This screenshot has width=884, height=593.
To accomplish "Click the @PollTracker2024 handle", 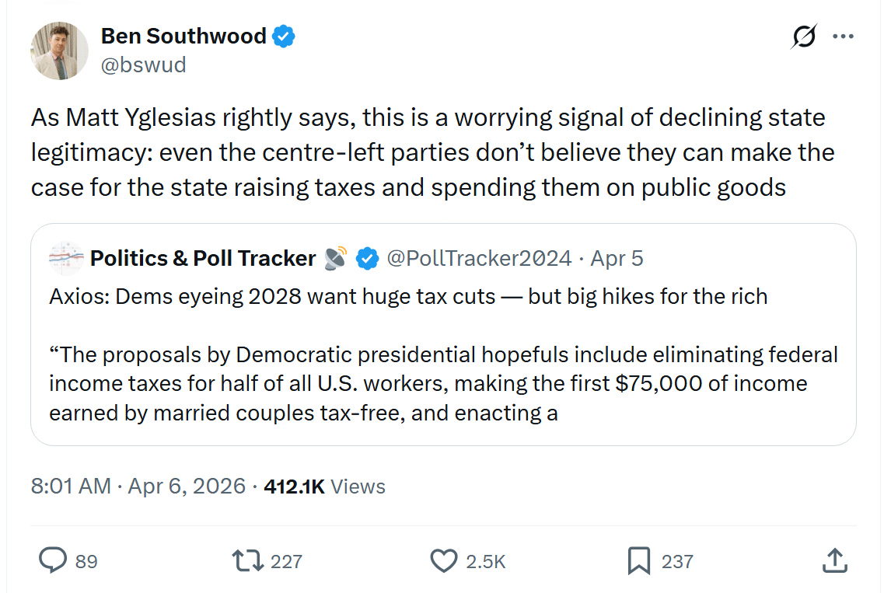I will [479, 258].
